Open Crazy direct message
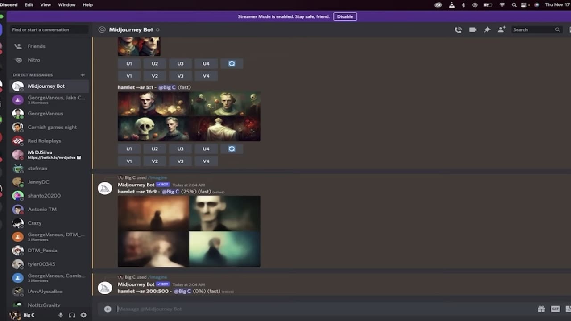571x321 pixels. coord(49,223)
